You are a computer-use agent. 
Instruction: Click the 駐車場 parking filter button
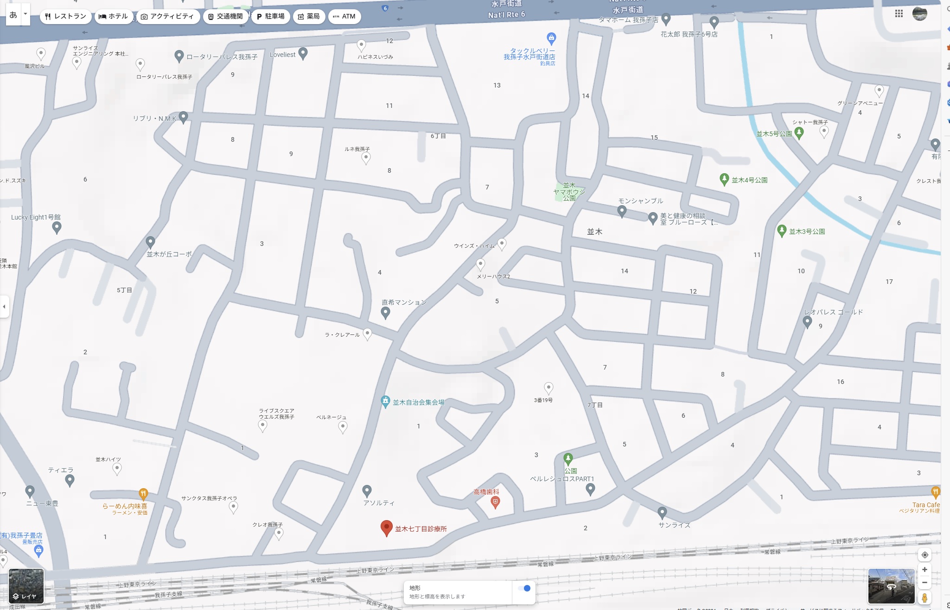[271, 16]
